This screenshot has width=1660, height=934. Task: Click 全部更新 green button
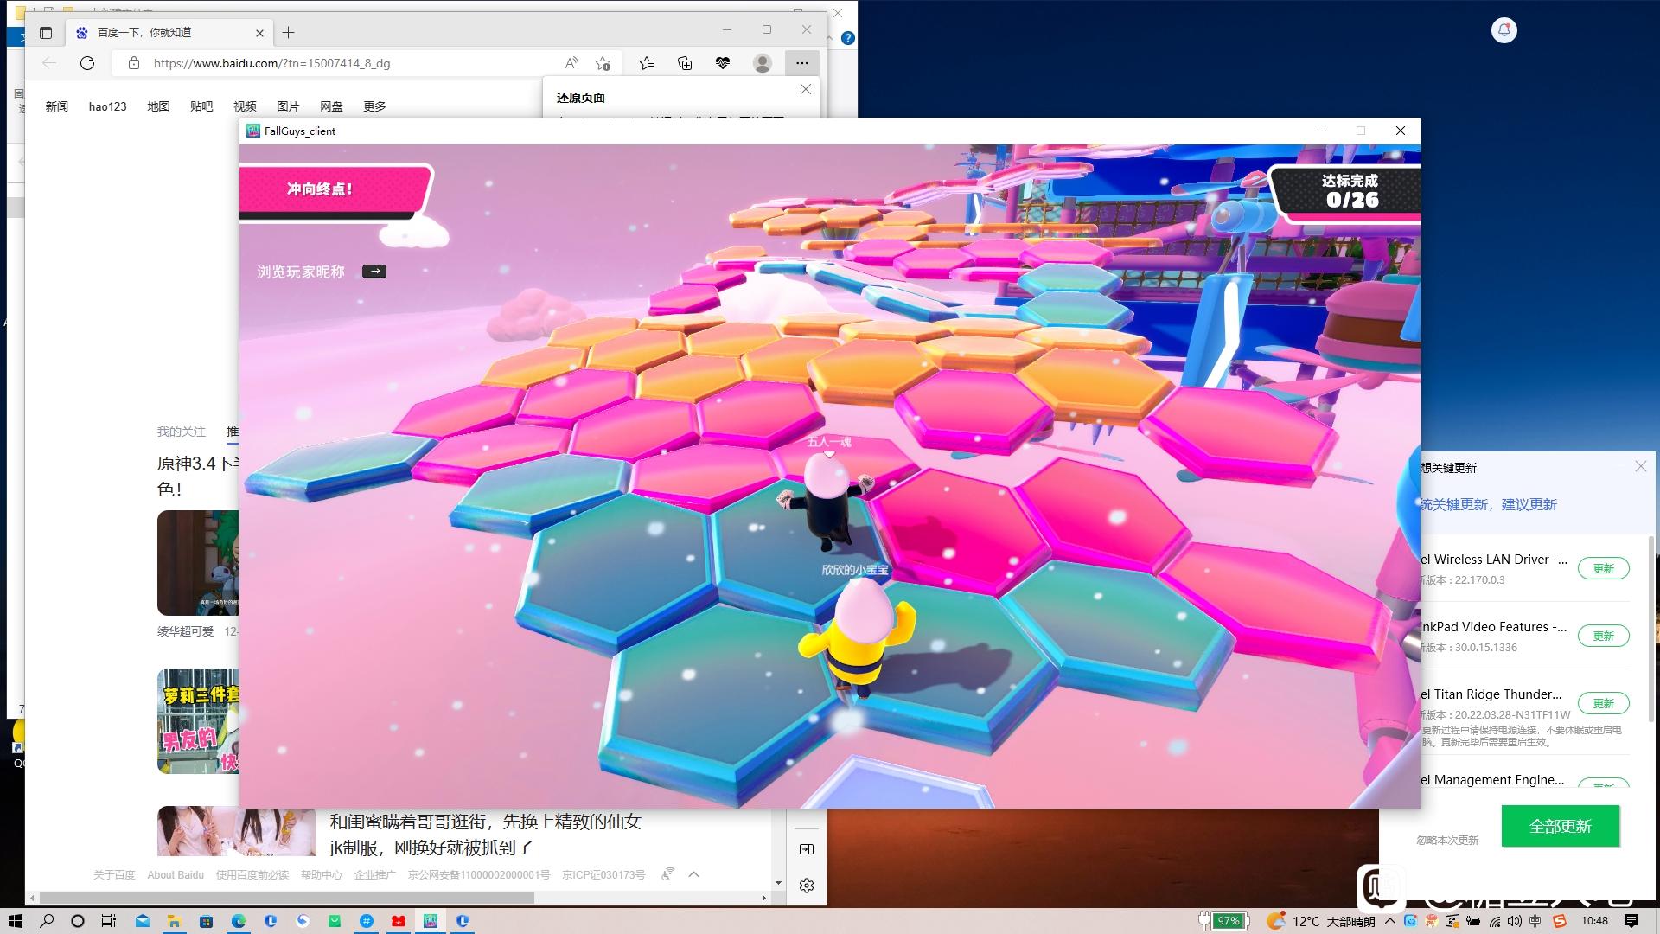point(1561,826)
